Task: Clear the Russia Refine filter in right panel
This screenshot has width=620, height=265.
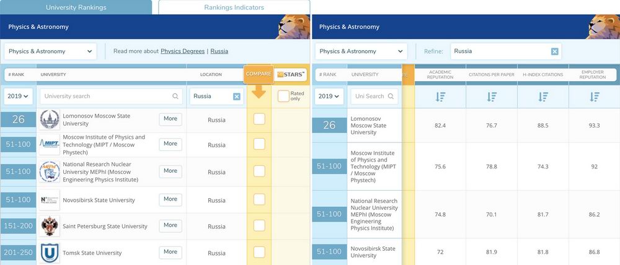Action: (x=555, y=51)
